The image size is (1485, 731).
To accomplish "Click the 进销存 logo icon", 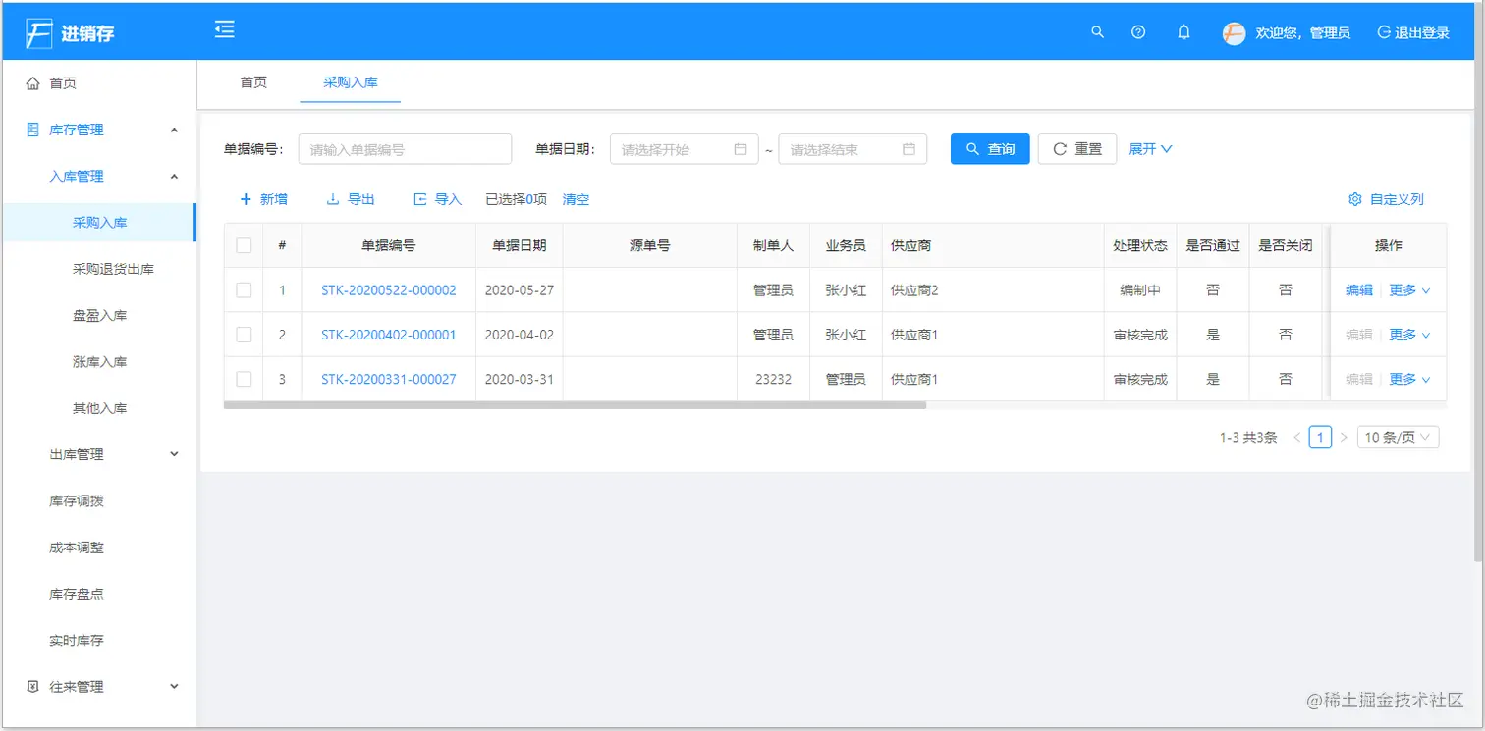I will 38,33.
